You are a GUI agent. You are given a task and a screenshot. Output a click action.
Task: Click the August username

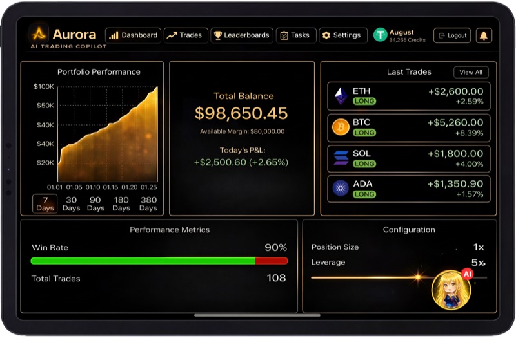click(401, 32)
